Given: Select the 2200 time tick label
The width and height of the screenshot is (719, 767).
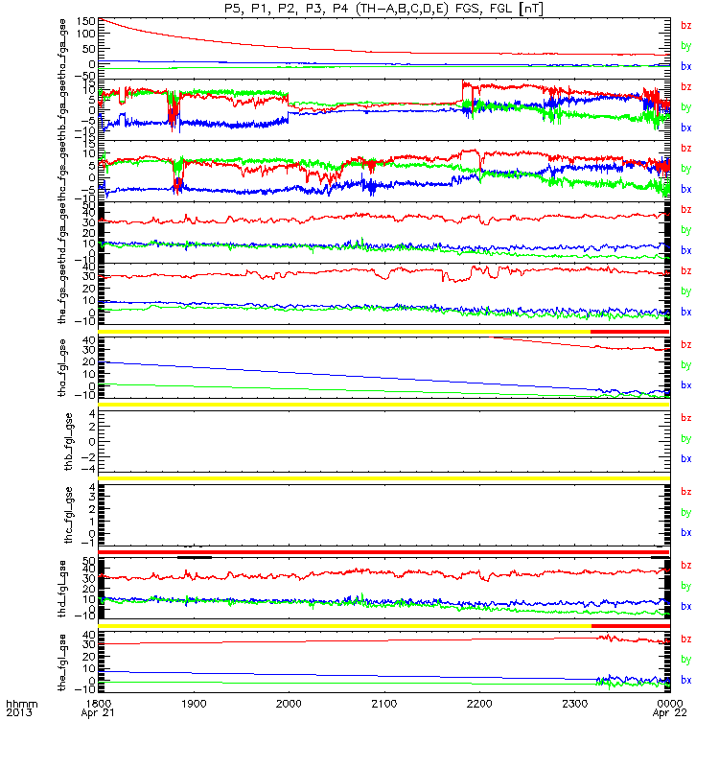Looking at the screenshot, I should [479, 704].
